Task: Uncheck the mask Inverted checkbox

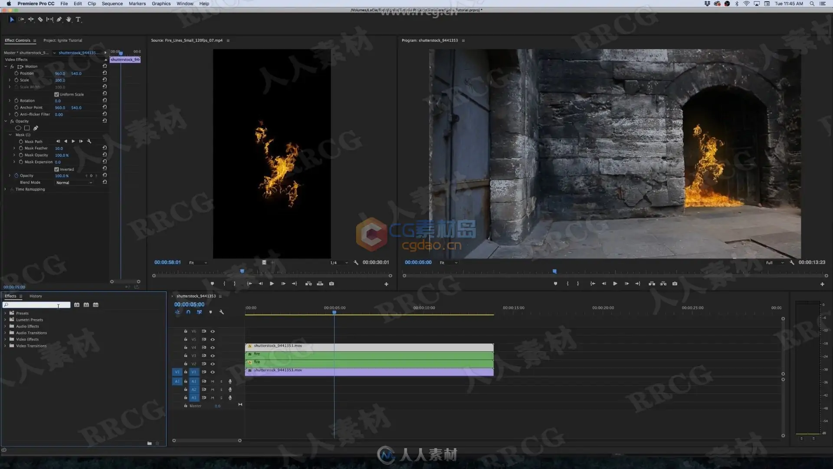Action: (56, 169)
